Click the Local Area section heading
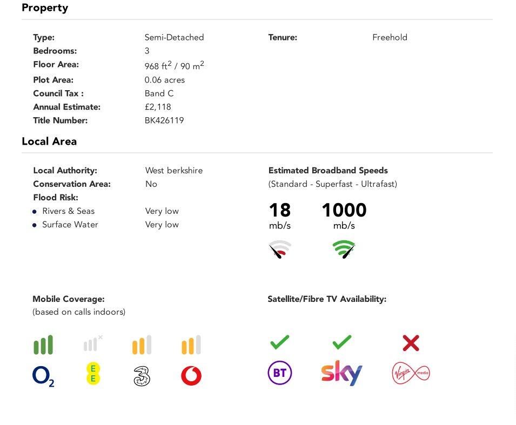Image resolution: width=516 pixels, height=425 pixels. pyautogui.click(x=49, y=141)
